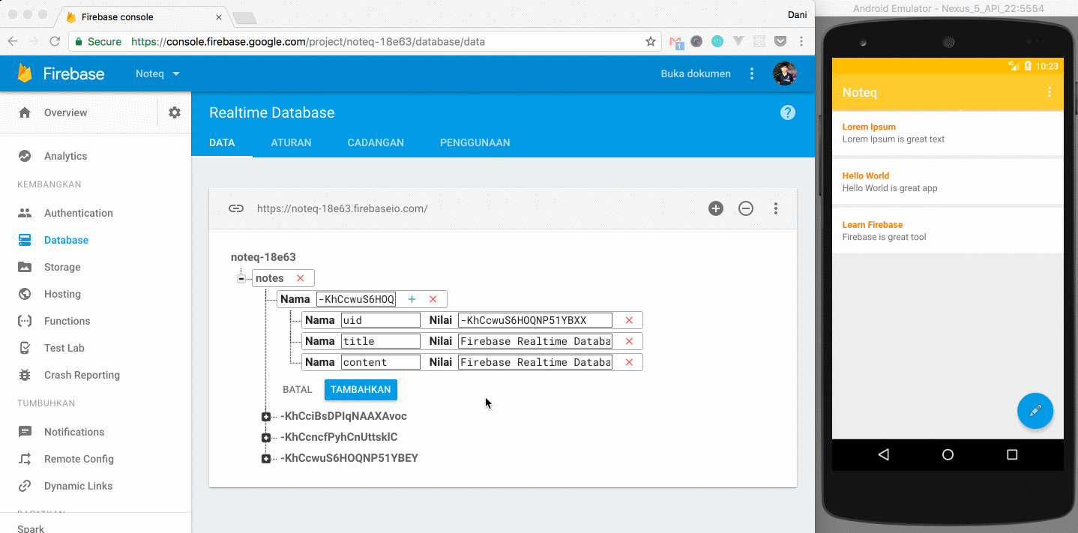Bookmark this page star icon
Viewport: 1078px width, 533px height.
pos(651,42)
